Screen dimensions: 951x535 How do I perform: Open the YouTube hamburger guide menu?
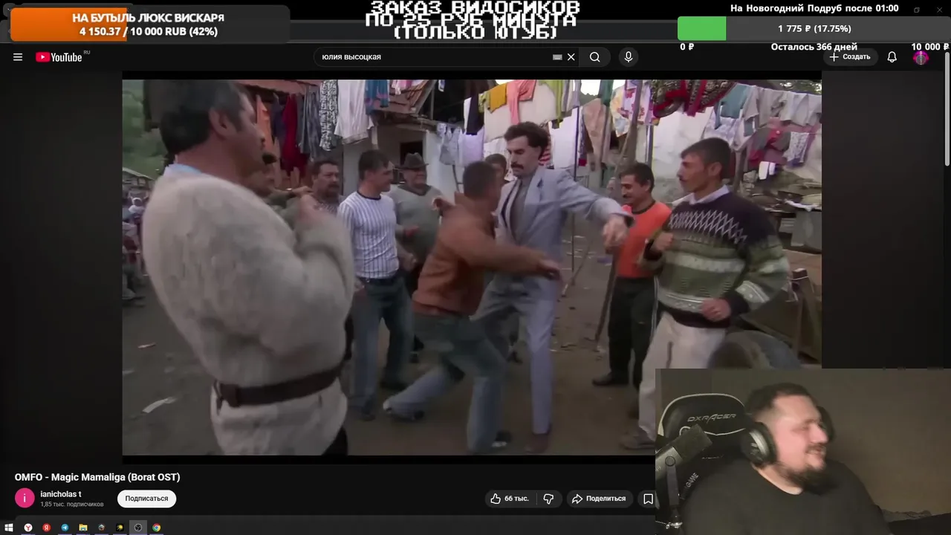[18, 57]
